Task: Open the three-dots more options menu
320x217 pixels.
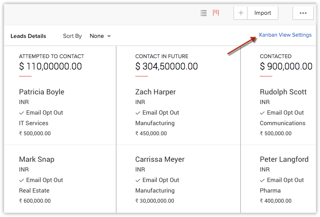Action: tap(303, 13)
